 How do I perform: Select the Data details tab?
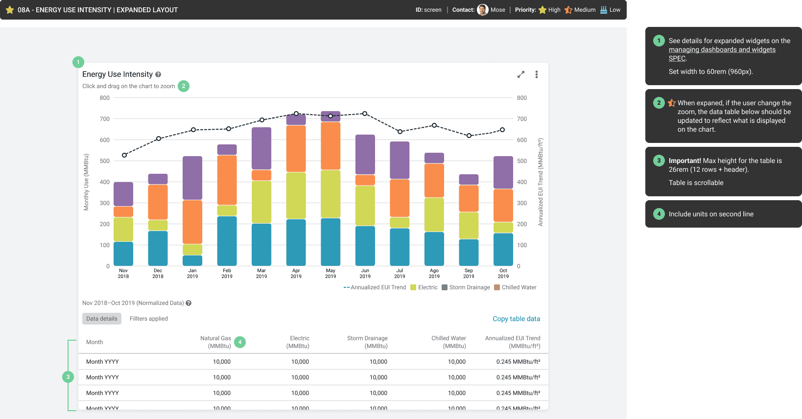click(102, 319)
